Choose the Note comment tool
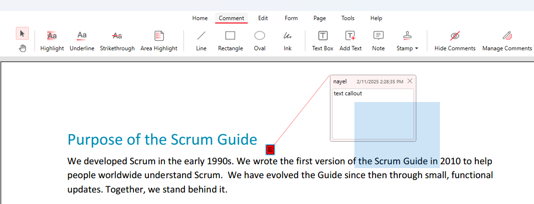This screenshot has height=204, width=534. (378, 41)
